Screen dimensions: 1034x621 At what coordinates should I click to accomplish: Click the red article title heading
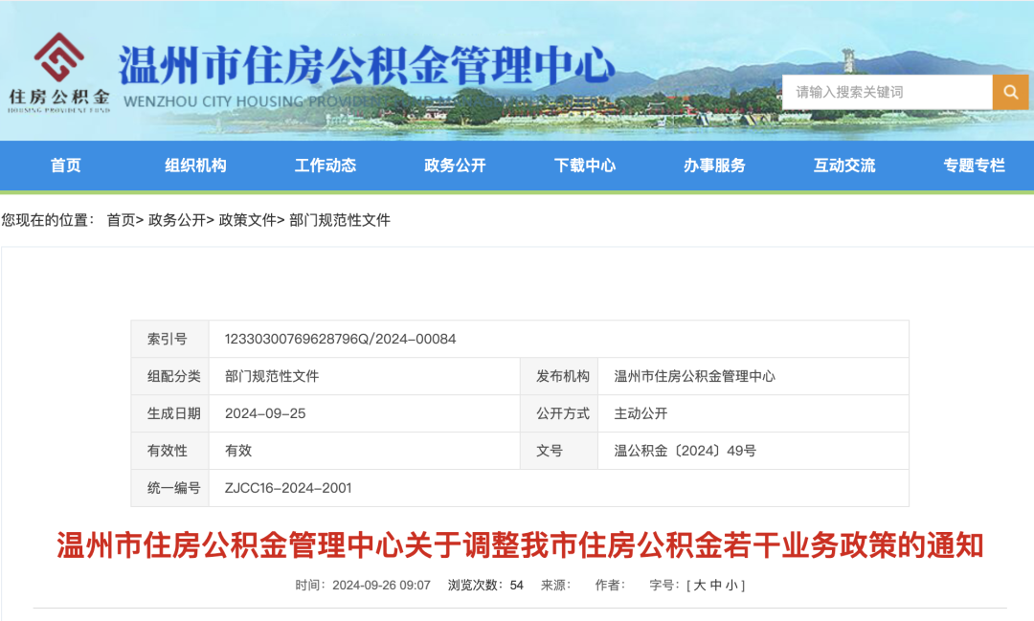pyautogui.click(x=520, y=545)
